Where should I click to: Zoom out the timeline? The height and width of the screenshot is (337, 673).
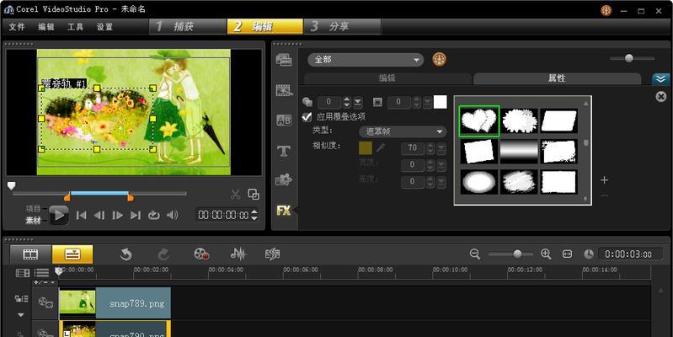[475, 254]
